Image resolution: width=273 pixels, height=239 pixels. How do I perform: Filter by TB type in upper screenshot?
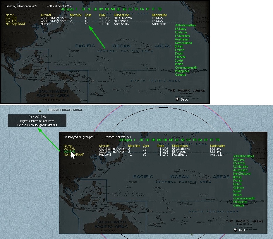click(x=159, y=9)
